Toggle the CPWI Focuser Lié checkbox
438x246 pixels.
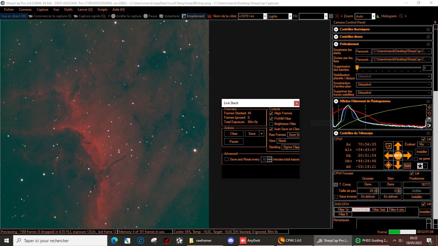click(x=412, y=173)
